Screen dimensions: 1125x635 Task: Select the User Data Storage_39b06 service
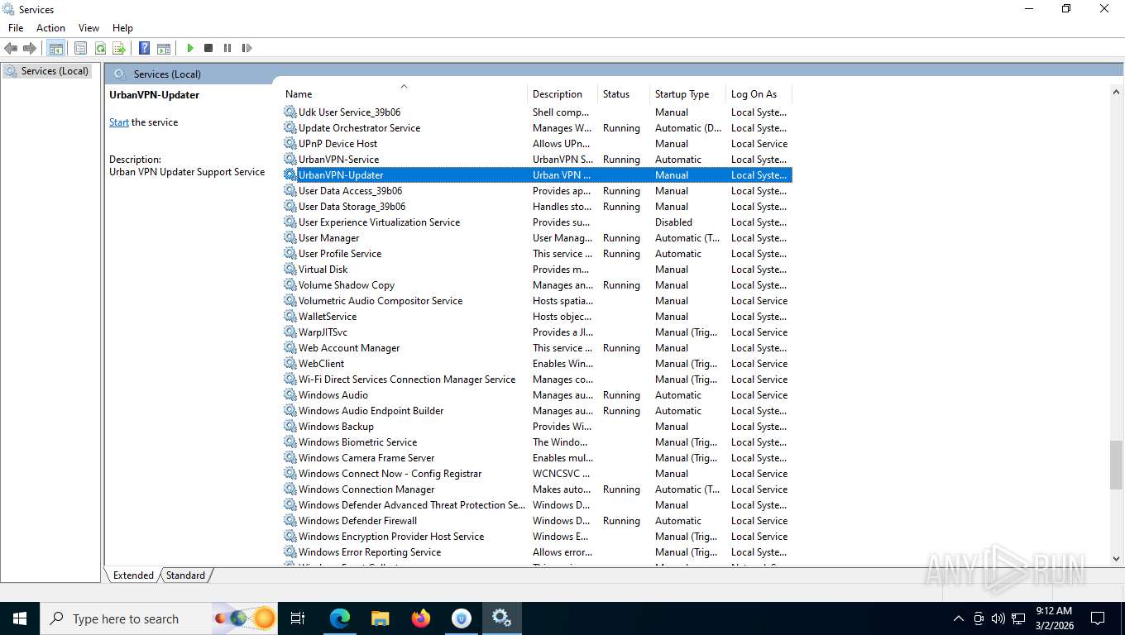coord(537,207)
